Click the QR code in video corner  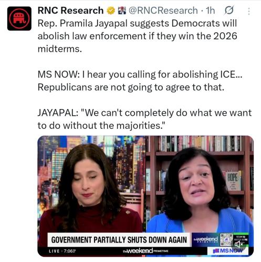226,239
